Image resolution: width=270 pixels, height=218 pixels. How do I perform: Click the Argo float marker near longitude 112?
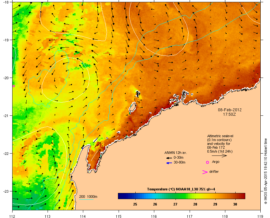click(14, 86)
